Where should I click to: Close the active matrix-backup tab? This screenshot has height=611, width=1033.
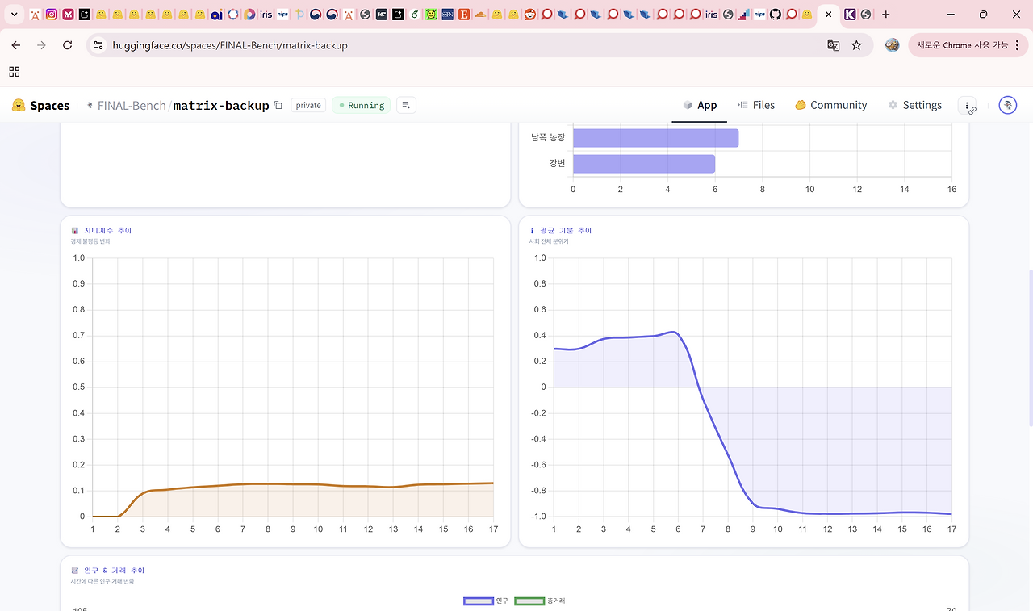(828, 15)
